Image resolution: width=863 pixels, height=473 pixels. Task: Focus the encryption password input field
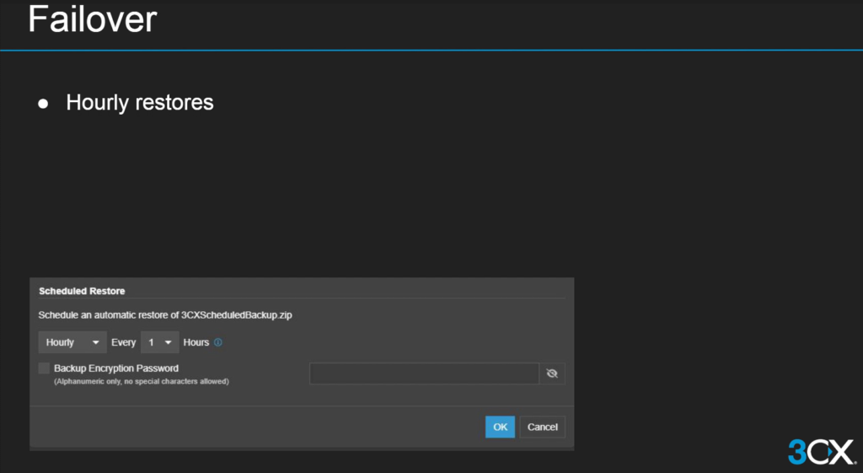(x=424, y=374)
